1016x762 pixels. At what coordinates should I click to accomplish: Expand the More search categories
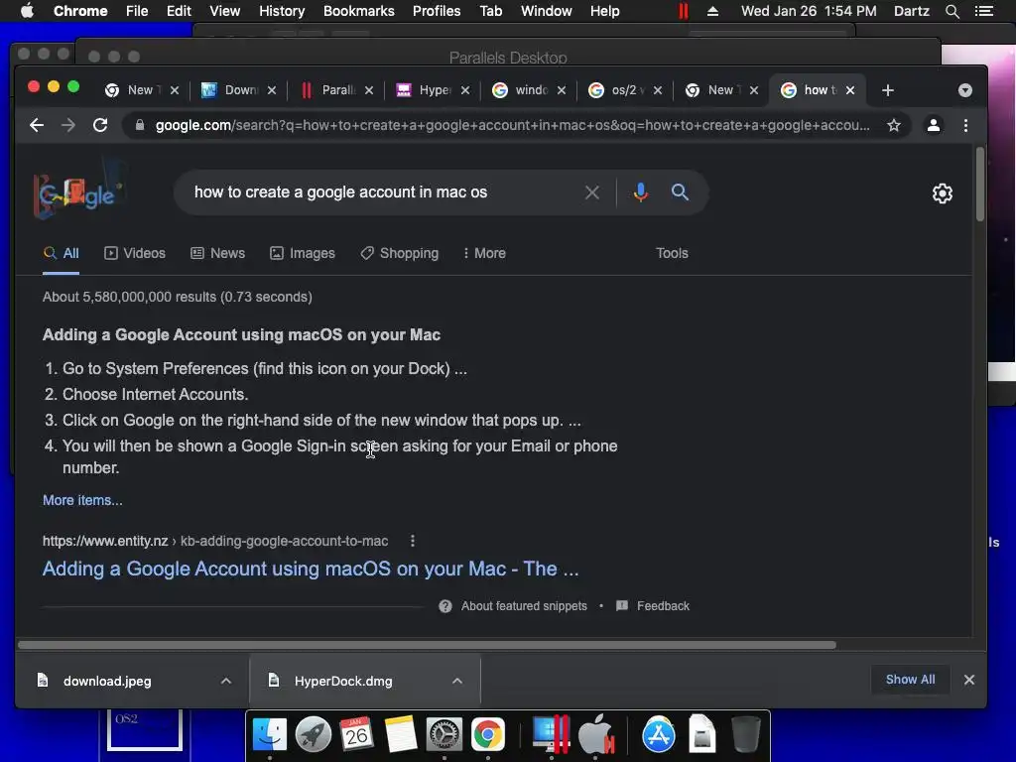(x=484, y=253)
